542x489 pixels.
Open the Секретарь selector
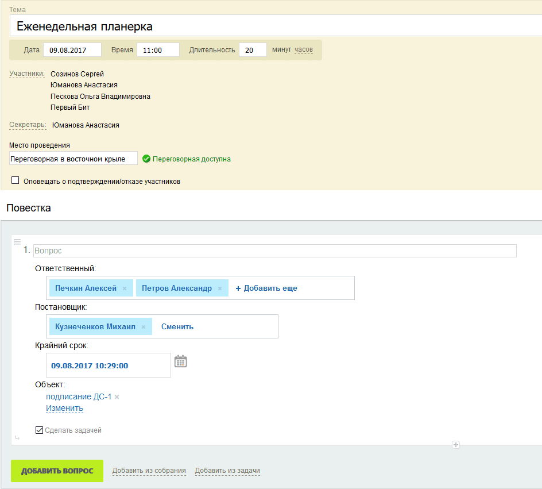pos(28,125)
